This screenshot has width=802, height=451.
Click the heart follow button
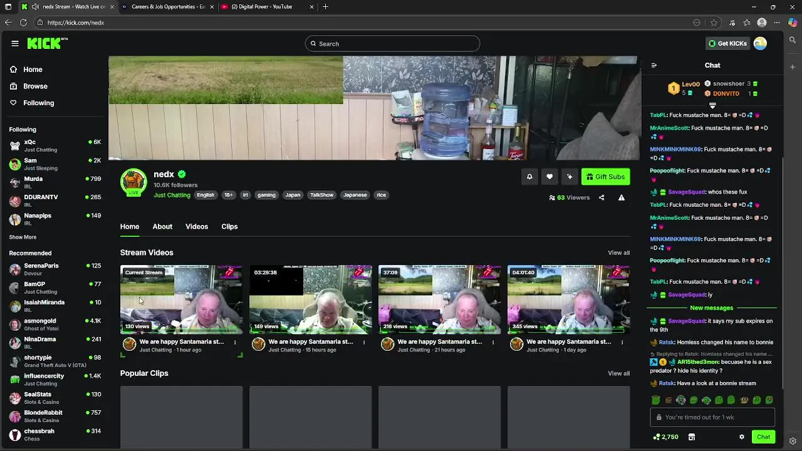pyautogui.click(x=549, y=177)
